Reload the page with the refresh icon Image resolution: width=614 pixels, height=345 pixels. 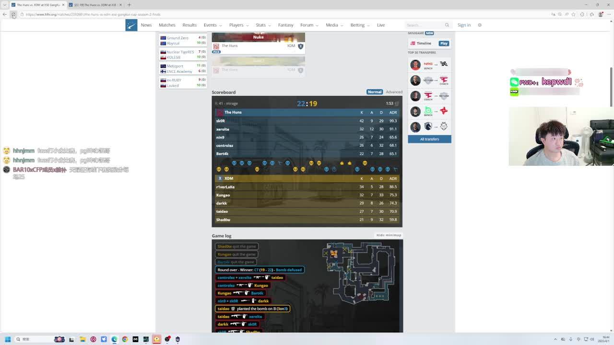pos(13,14)
